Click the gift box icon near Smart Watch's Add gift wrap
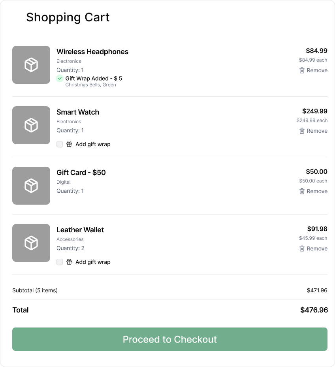 click(69, 144)
